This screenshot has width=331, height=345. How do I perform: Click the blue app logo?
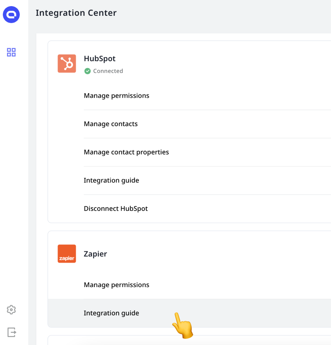11,14
